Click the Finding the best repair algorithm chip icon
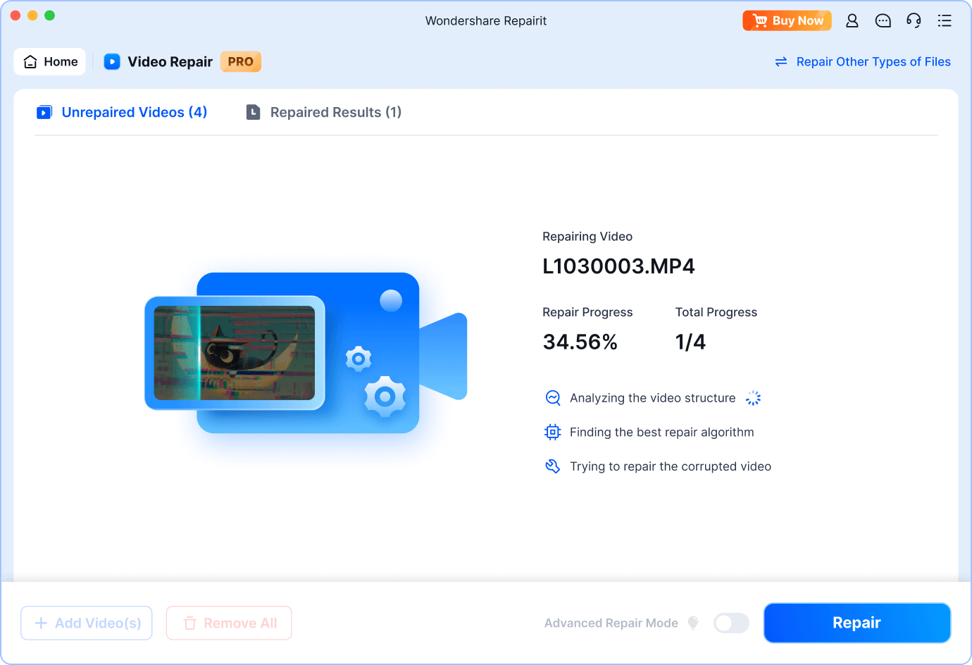 pos(553,432)
